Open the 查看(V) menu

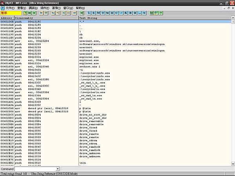[x=22, y=8]
